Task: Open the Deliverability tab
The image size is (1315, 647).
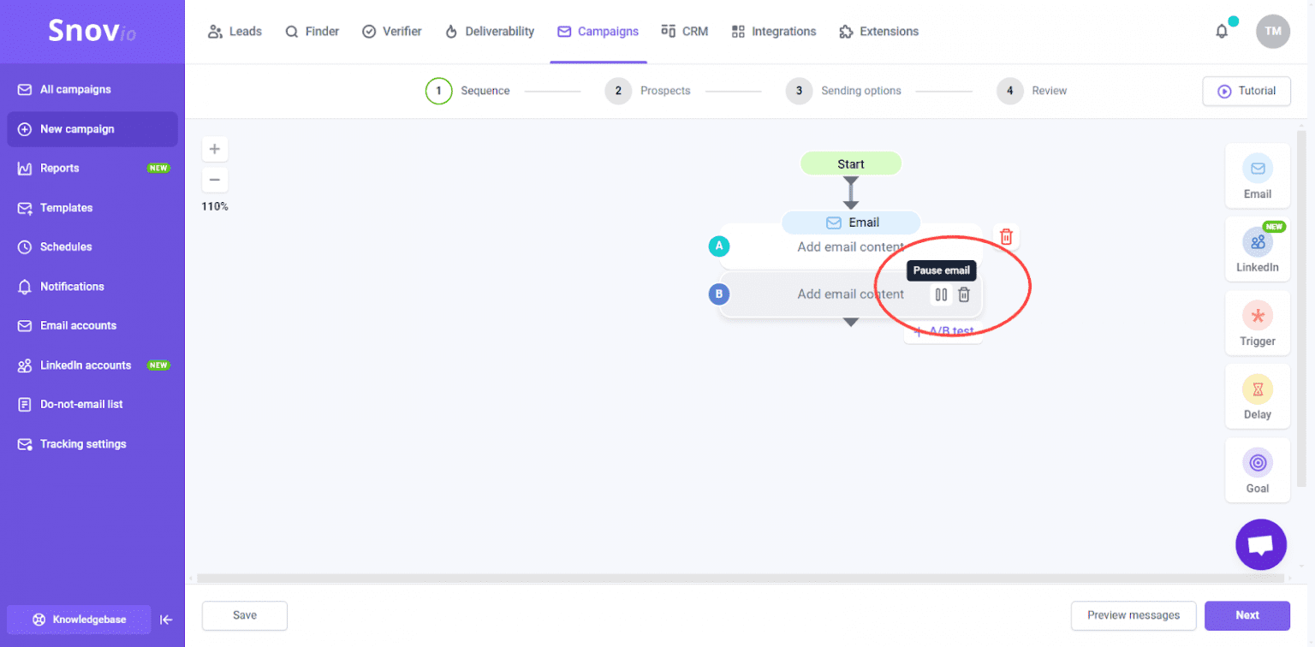Action: point(490,31)
